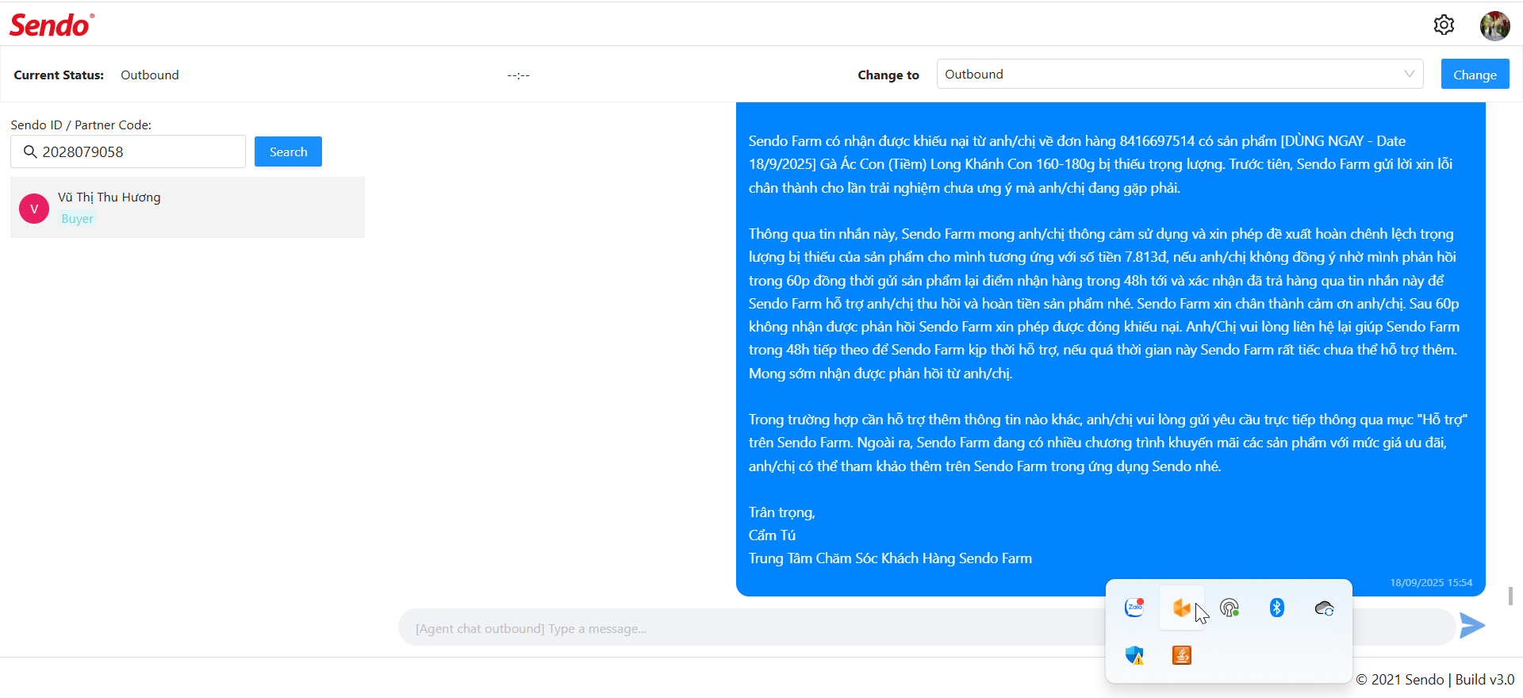Image resolution: width=1523 pixels, height=698 pixels.
Task: Open Windows Security shield tray icon
Action: click(1134, 655)
